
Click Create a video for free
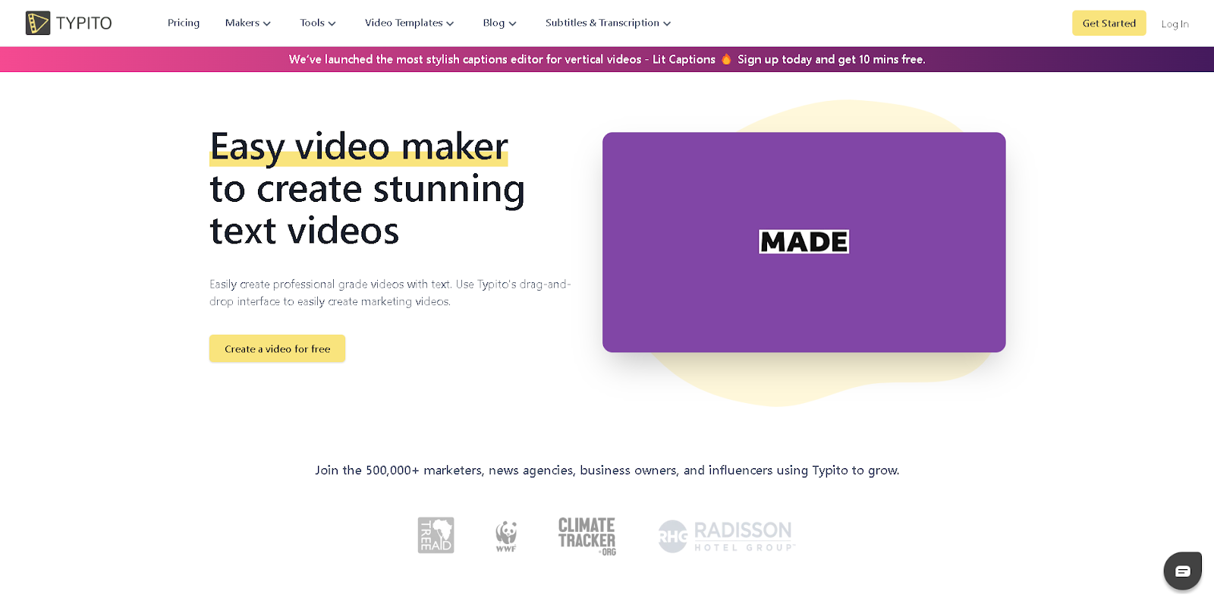(277, 348)
